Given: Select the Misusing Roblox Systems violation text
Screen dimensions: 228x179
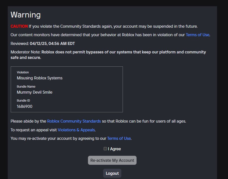Looking at the screenshot, I should (39, 78).
